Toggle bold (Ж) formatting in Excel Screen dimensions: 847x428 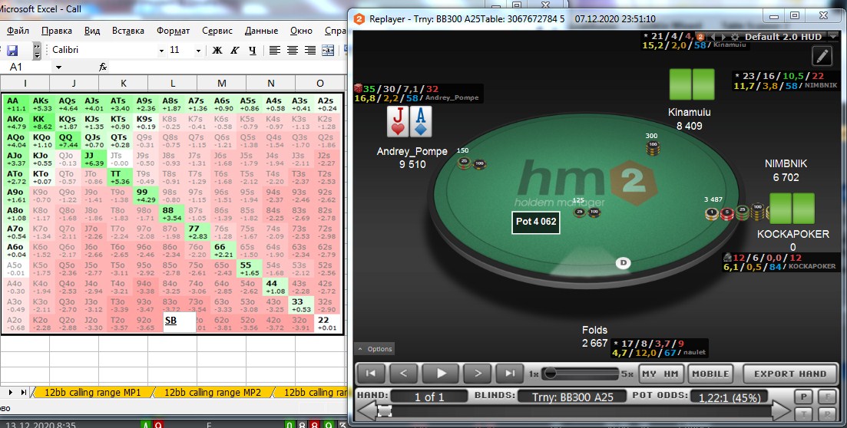click(x=217, y=50)
